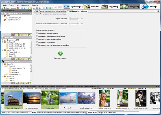Screen dimensions: 161x115
Task: Open the Редактор mode
Action: click(110, 7)
